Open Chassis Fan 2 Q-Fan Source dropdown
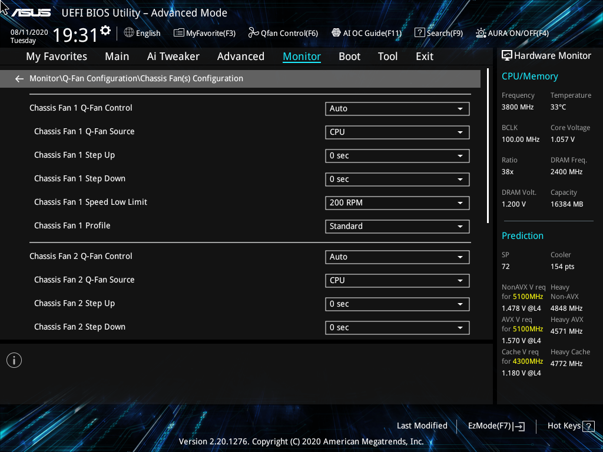 [397, 281]
